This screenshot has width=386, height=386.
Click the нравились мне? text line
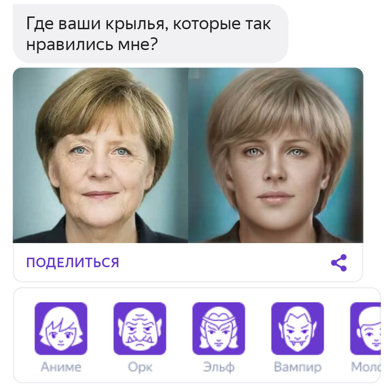pos(92,45)
